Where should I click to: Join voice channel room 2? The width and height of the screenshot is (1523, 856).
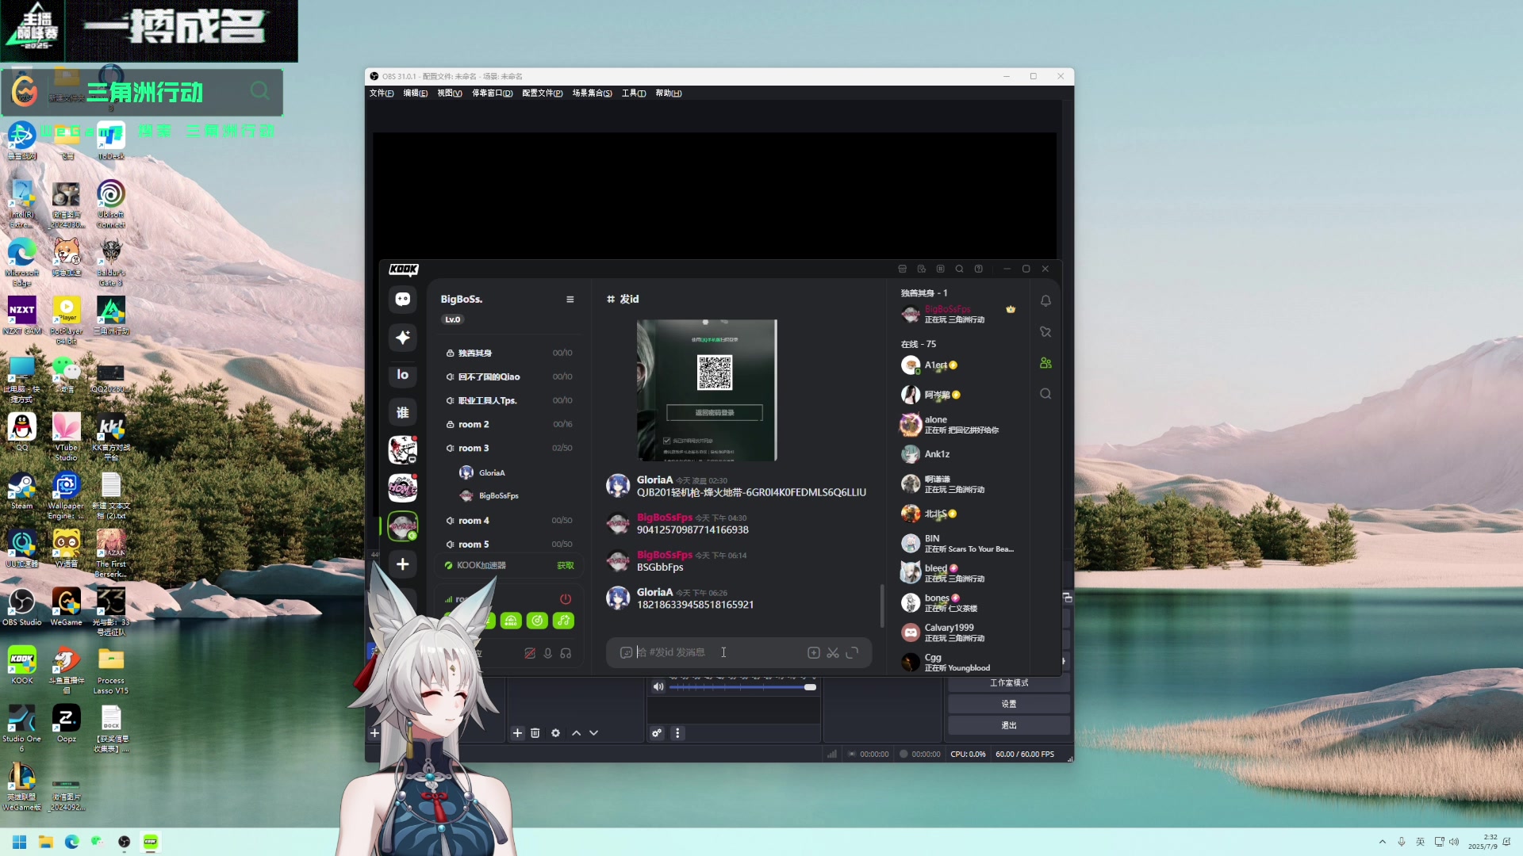coord(508,425)
